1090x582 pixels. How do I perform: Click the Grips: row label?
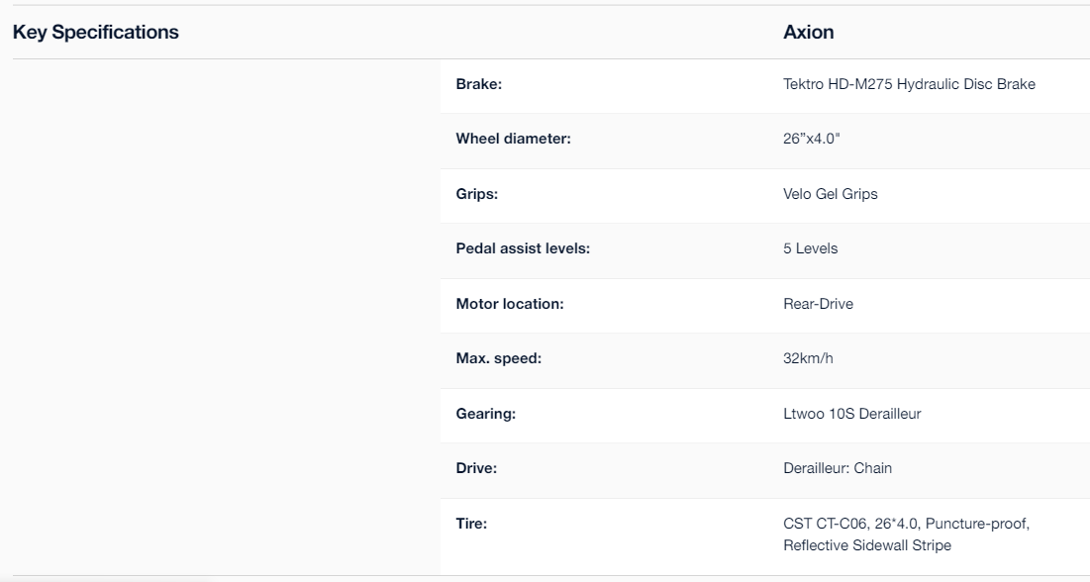pyautogui.click(x=477, y=194)
